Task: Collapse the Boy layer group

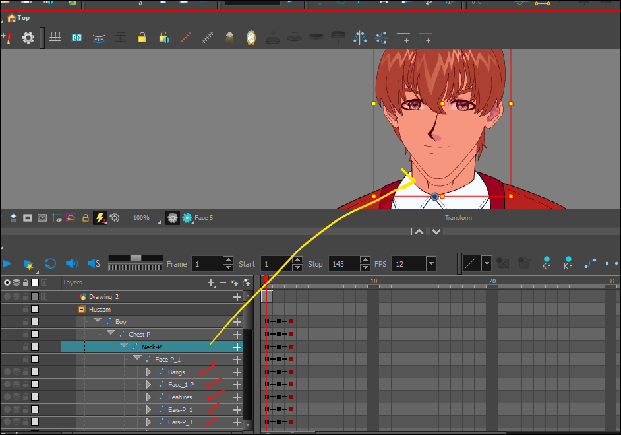Action: [98, 320]
